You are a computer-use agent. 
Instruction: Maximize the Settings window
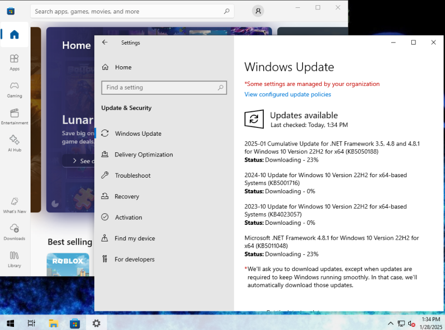[x=413, y=42]
